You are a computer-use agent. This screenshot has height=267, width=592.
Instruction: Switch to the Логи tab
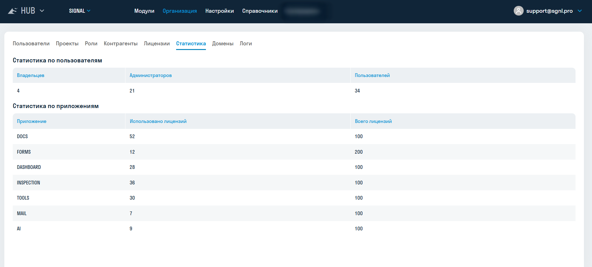coord(246,43)
